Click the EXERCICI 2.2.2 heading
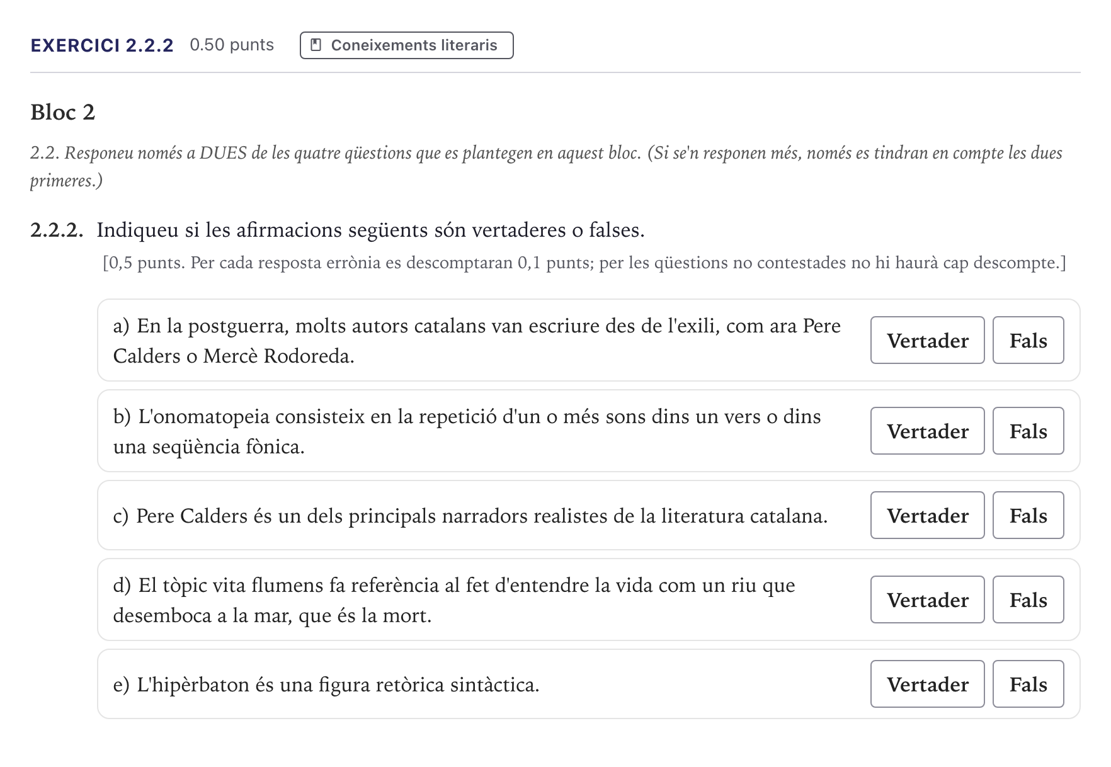 click(102, 45)
